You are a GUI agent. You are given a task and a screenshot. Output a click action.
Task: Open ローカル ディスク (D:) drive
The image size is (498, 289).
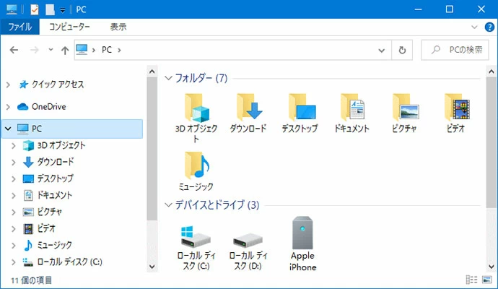248,237
